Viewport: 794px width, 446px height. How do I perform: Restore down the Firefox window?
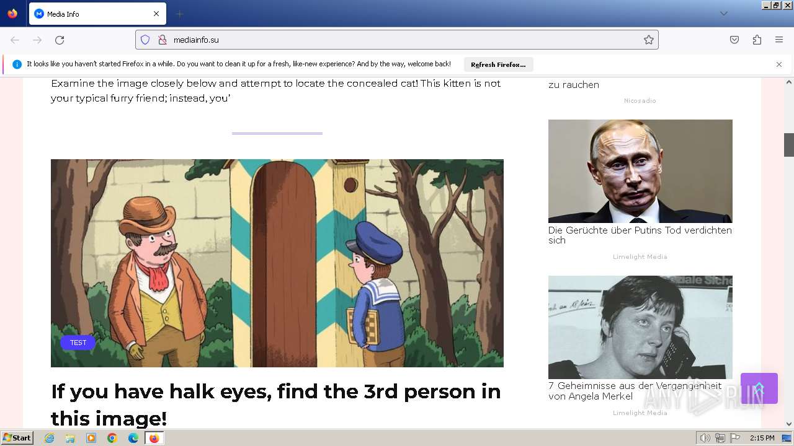pyautogui.click(x=777, y=5)
